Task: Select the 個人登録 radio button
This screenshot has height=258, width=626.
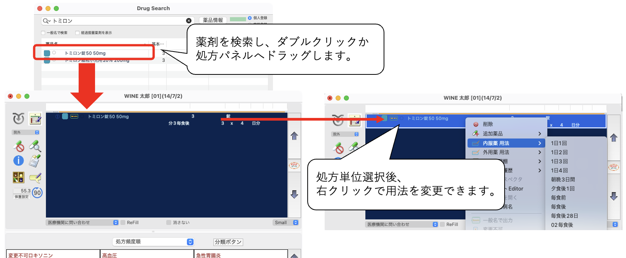Action: pos(250,18)
